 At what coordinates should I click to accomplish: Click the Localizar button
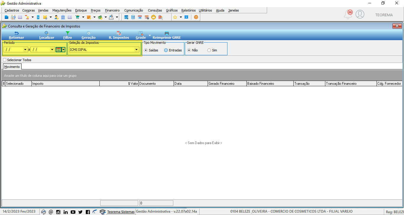[x=47, y=35]
